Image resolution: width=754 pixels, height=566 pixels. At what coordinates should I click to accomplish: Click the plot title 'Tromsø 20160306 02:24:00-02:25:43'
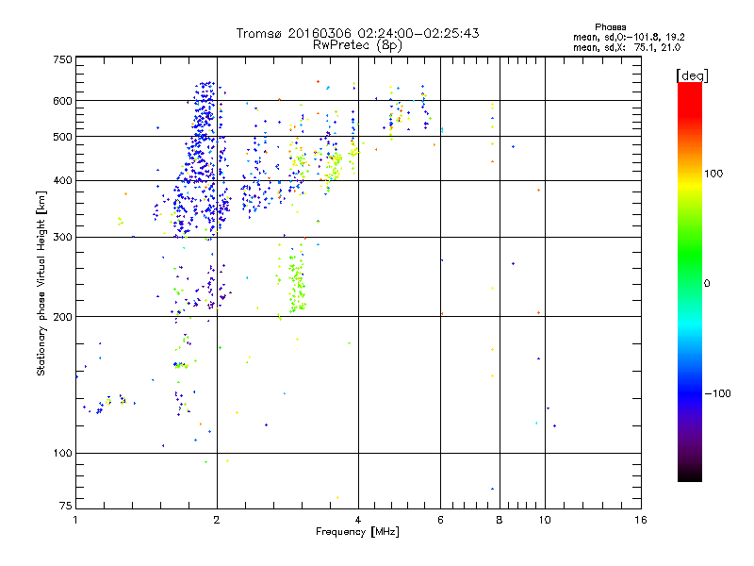[357, 33]
